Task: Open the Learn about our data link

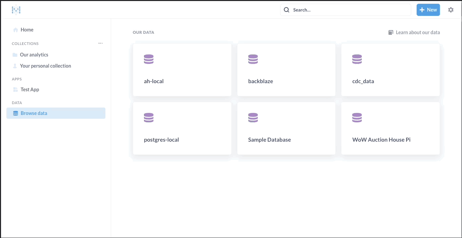Action: coord(418,32)
